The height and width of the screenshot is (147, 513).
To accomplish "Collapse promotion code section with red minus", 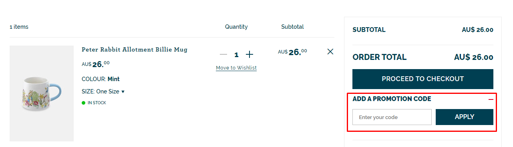I will (x=491, y=99).
